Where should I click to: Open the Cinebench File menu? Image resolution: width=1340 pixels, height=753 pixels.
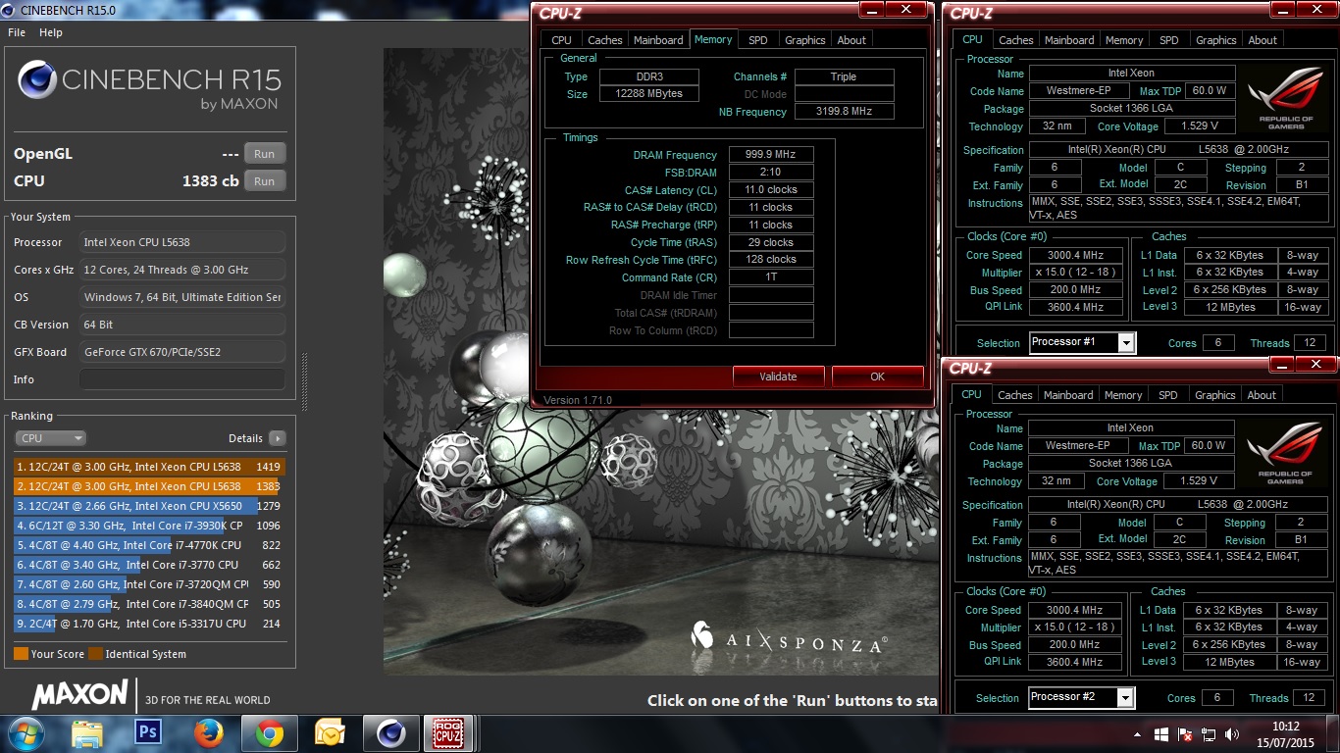click(x=17, y=32)
